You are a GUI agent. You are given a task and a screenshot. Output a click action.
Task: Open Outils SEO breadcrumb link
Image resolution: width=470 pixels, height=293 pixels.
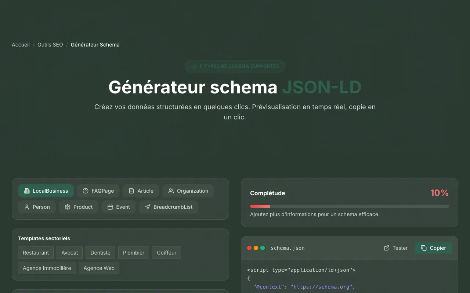tap(50, 45)
